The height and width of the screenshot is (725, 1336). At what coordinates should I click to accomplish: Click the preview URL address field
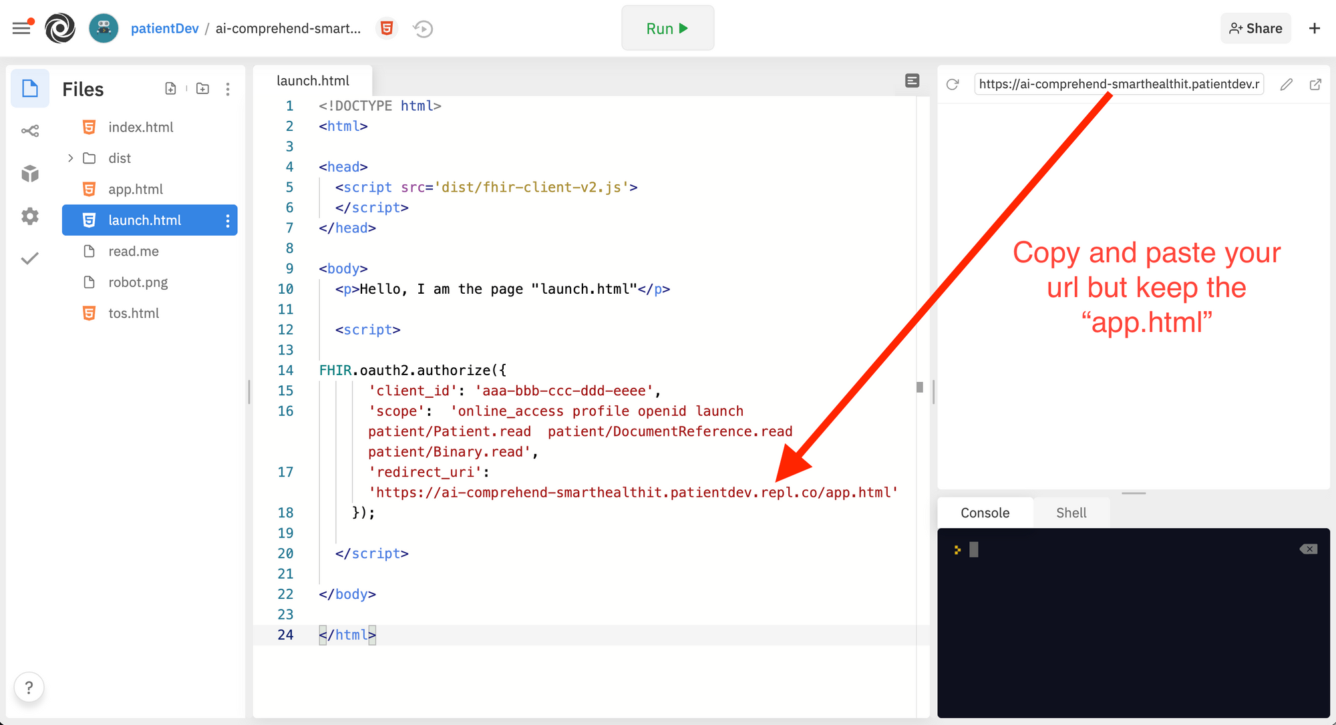point(1119,84)
